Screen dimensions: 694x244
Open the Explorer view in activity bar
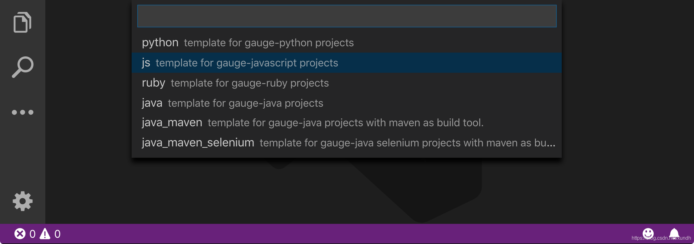pyautogui.click(x=22, y=22)
